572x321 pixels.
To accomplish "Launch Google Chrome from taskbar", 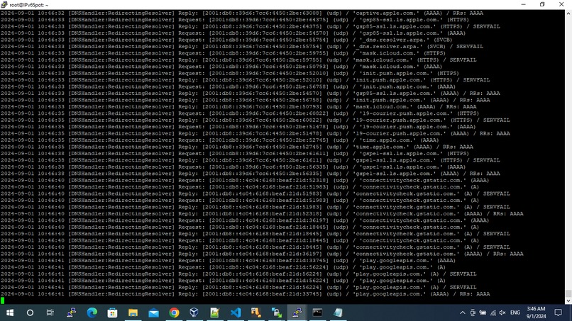I will [174, 312].
